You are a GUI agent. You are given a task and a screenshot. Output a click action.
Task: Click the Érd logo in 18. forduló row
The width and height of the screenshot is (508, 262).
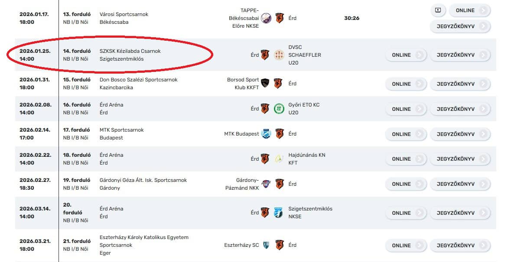(x=265, y=159)
